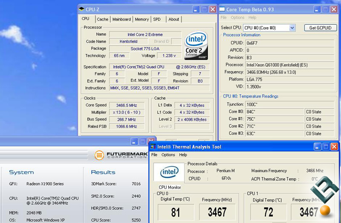The height and width of the screenshot is (223, 341).
Task: Close the Intel Thermal Analysis Tool window
Action: tap(334, 147)
